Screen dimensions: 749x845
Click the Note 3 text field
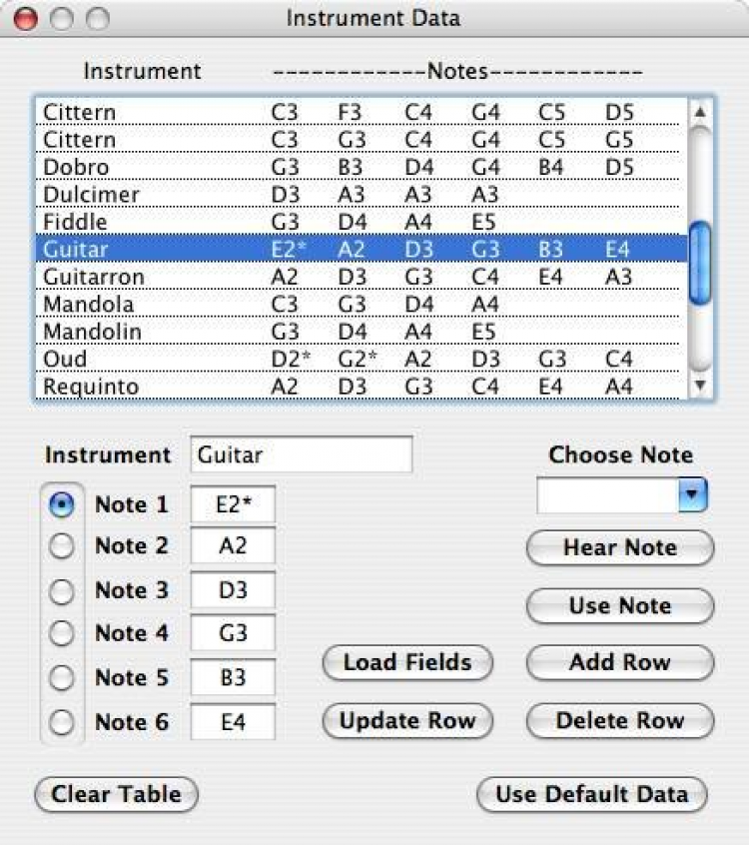coord(233,590)
